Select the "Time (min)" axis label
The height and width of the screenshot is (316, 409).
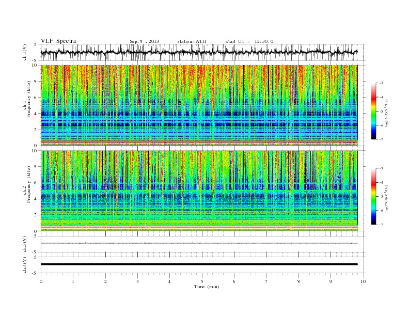[207, 287]
